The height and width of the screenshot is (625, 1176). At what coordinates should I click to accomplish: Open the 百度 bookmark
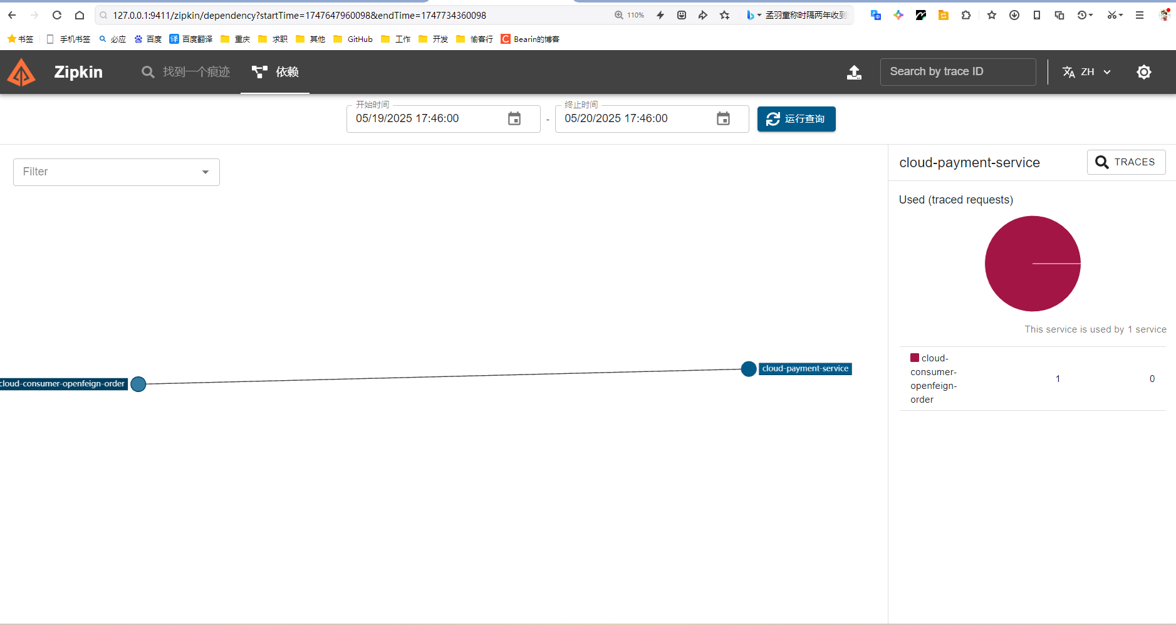click(148, 39)
